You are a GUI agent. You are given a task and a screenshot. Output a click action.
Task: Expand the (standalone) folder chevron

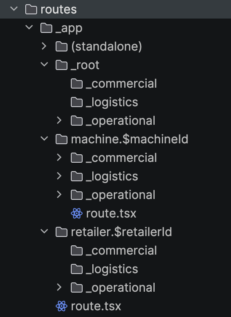44,46
